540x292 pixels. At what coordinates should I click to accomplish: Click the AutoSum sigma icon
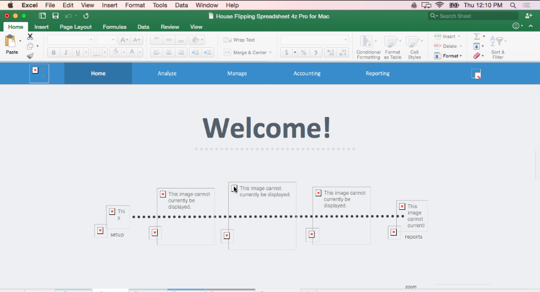tap(477, 37)
